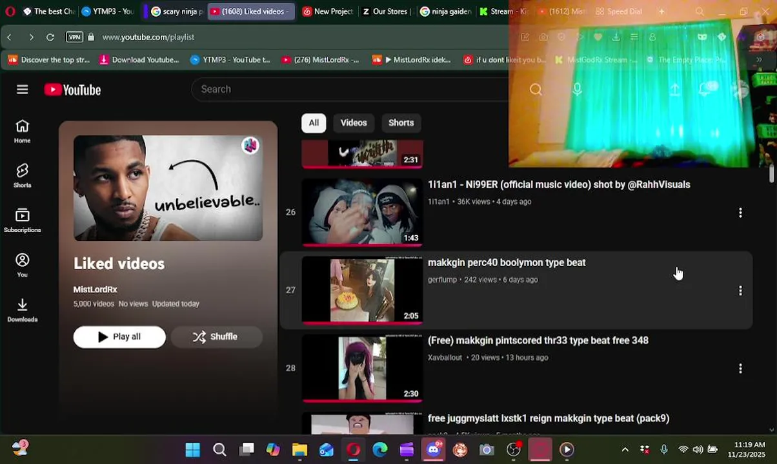The image size is (777, 464).
Task: View site info via padlock icon
Action: tap(91, 37)
